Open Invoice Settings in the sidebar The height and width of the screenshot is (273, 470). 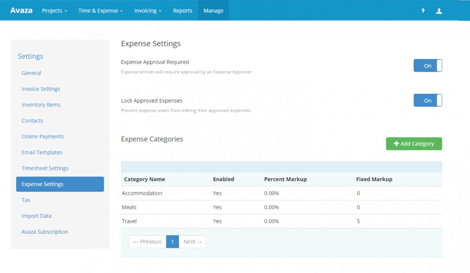click(41, 89)
